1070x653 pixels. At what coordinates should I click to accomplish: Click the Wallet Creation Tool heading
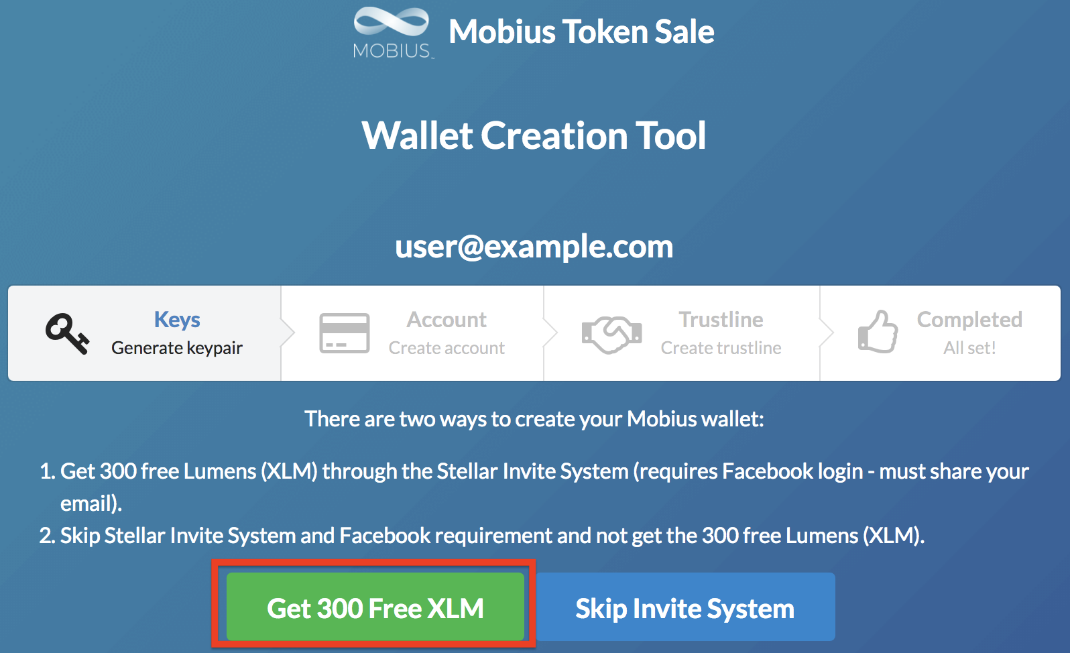click(x=534, y=135)
